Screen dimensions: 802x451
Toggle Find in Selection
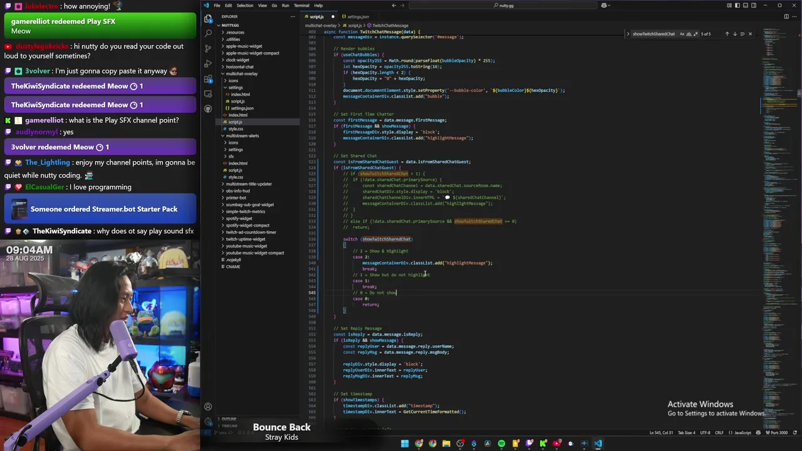742,34
